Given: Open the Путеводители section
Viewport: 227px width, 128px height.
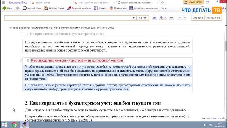Looking at the screenshot, I should click(x=118, y=8).
